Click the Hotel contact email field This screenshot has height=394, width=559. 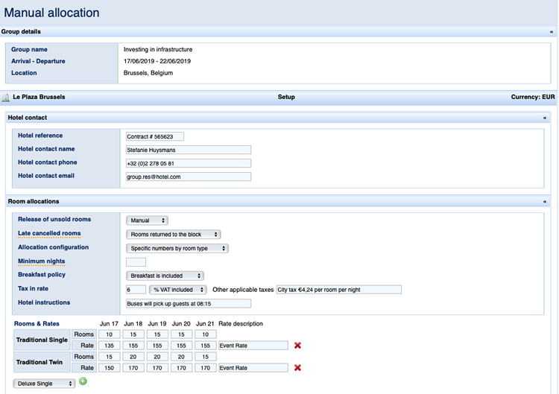(x=189, y=177)
